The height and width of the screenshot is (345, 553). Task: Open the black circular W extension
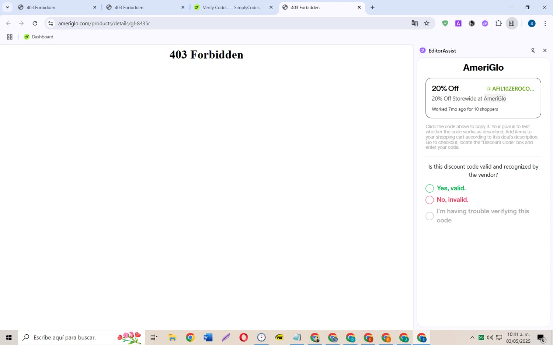(472, 23)
